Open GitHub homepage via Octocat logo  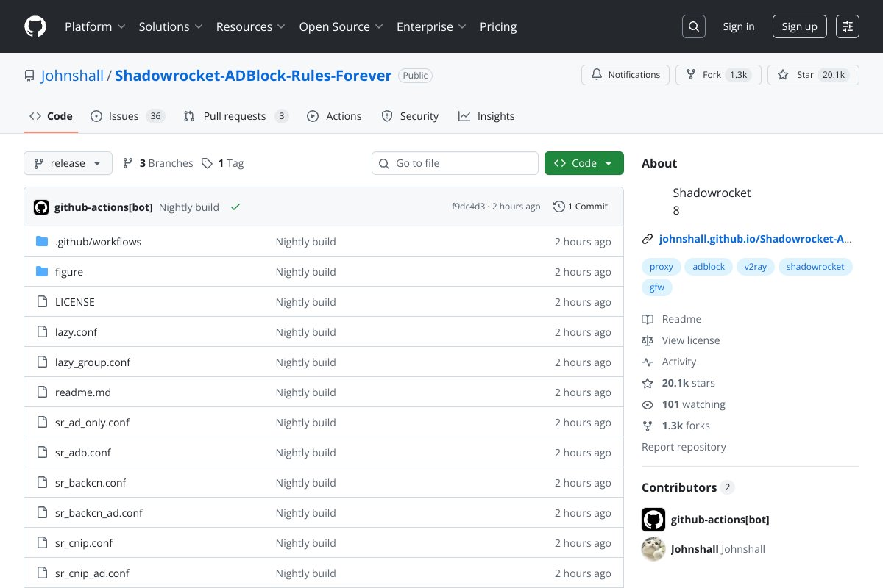(x=35, y=26)
